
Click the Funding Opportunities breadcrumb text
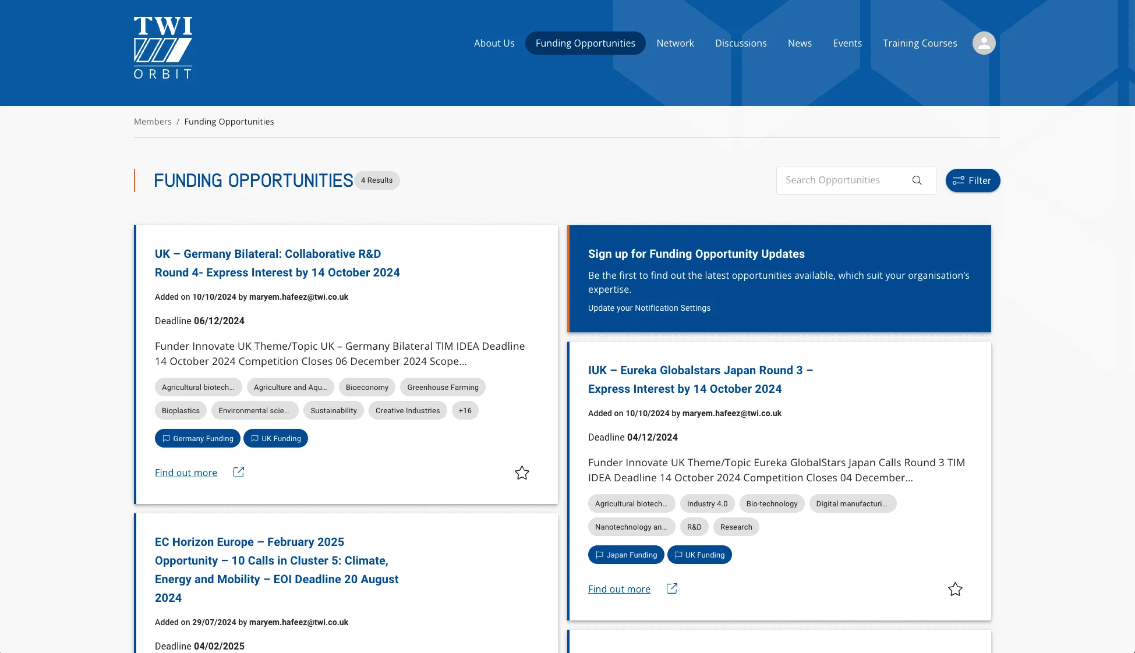(229, 122)
